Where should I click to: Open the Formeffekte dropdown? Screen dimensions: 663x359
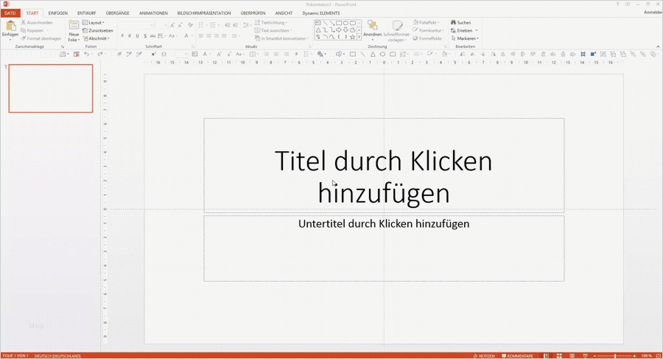[x=428, y=38]
